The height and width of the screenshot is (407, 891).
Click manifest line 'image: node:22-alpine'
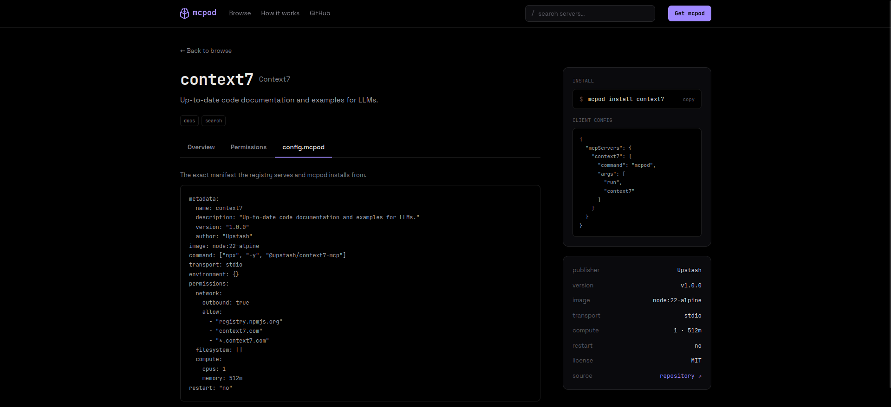224,246
